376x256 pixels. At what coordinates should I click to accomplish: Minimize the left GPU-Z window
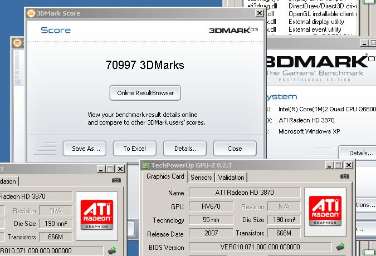[x=101, y=169]
